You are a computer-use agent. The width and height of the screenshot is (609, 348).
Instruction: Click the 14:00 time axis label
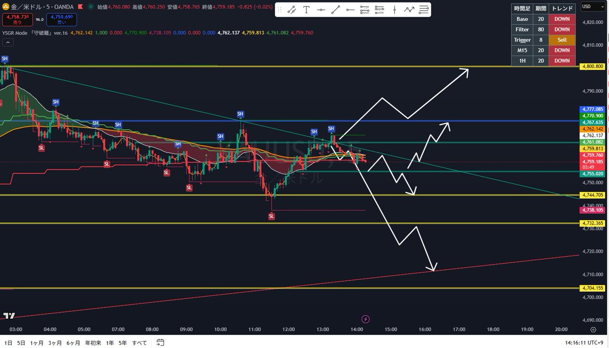357,330
